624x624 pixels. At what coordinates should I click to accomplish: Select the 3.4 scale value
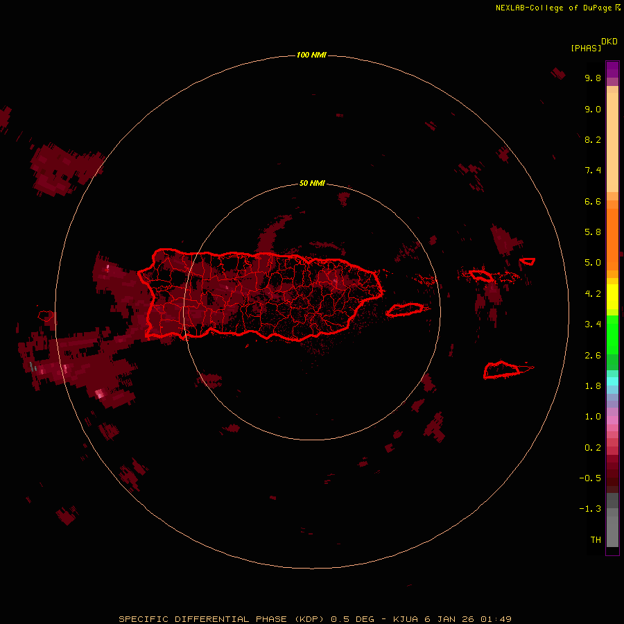pyautogui.click(x=593, y=324)
